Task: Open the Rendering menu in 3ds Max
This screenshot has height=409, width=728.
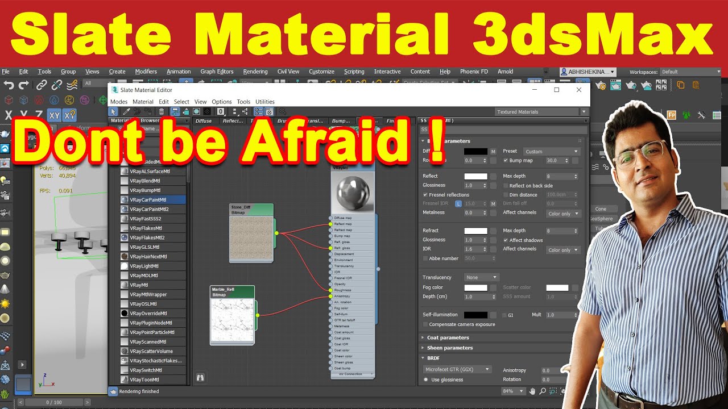Action: point(255,72)
